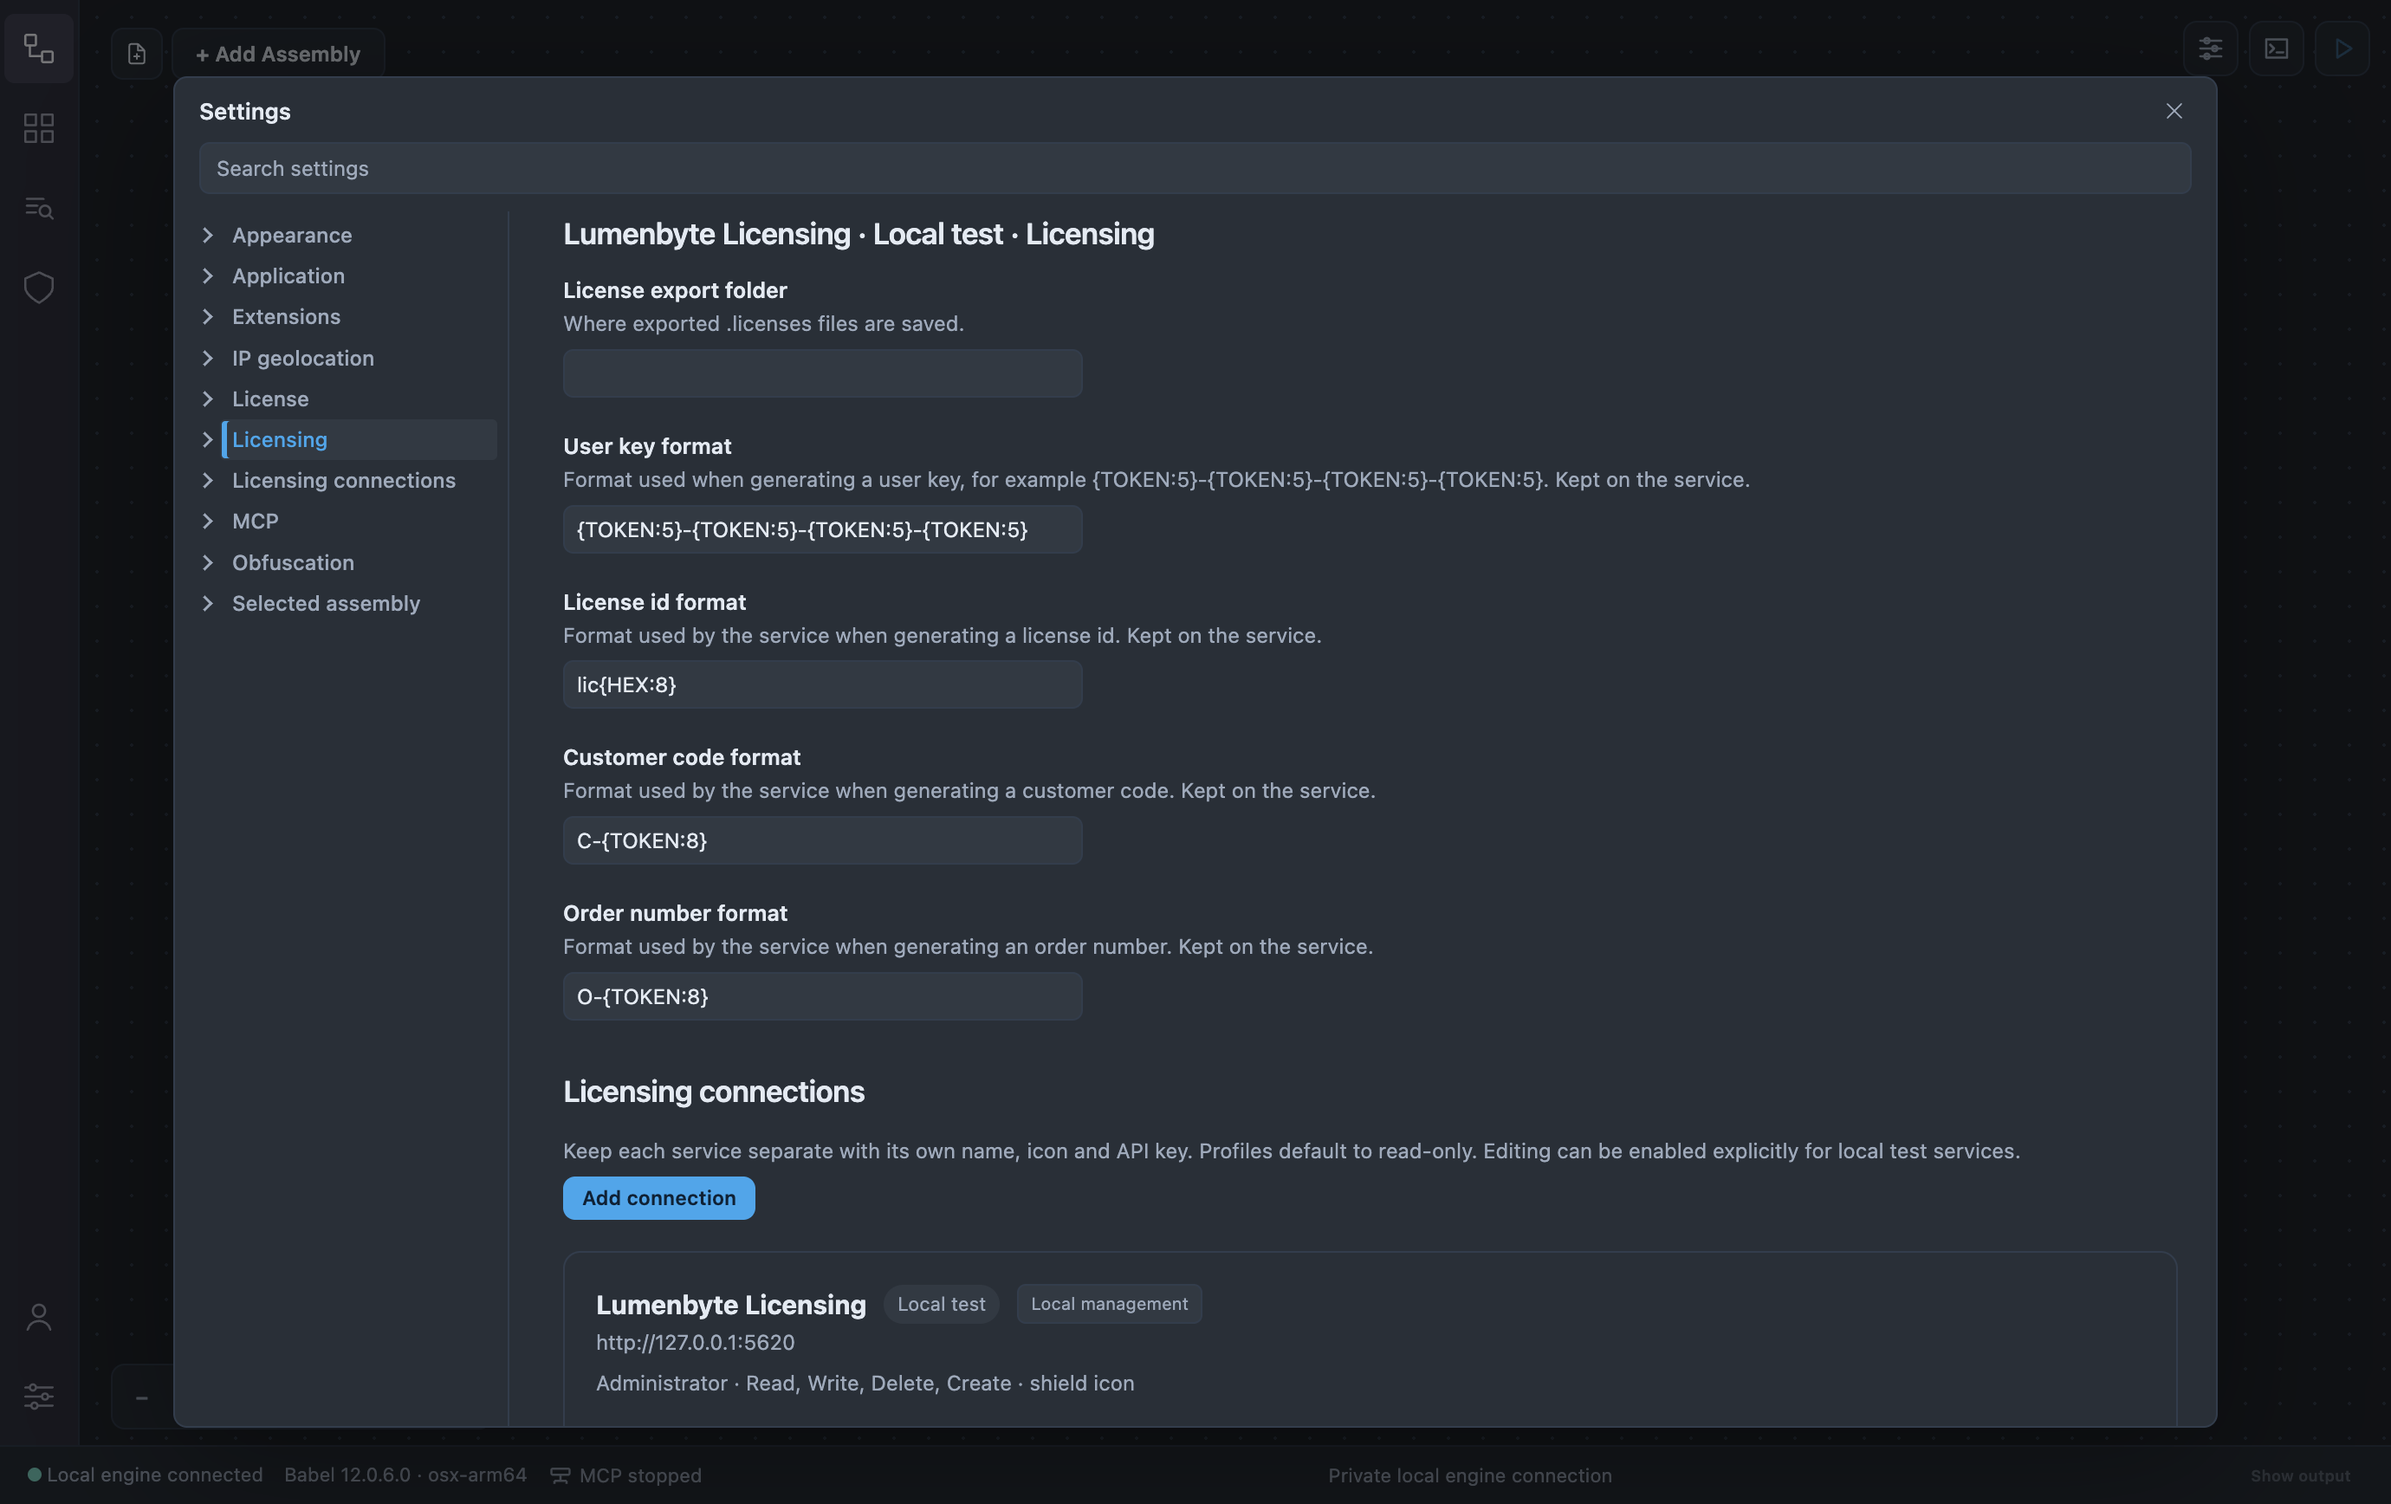Click the Customer code format field
2391x1504 pixels.
pos(822,841)
